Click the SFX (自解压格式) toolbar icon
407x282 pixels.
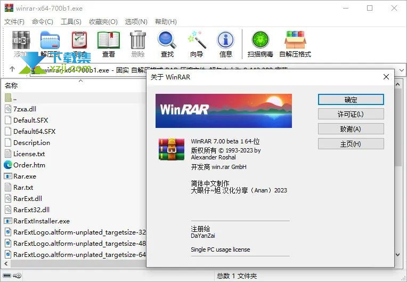[295, 42]
